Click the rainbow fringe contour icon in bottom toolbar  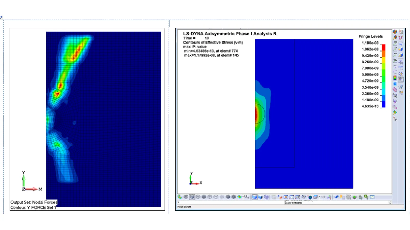coord(240,197)
